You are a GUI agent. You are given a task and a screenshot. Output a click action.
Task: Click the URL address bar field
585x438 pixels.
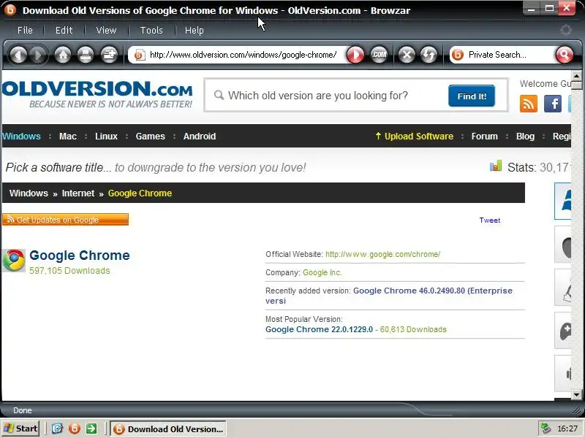243,55
